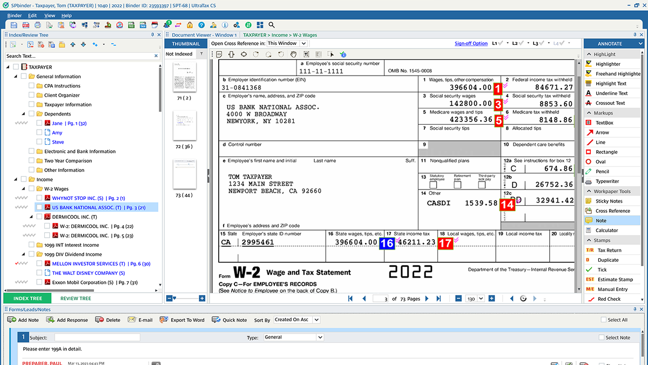Click the Sign-off Option link
648x365 pixels.
(471, 43)
